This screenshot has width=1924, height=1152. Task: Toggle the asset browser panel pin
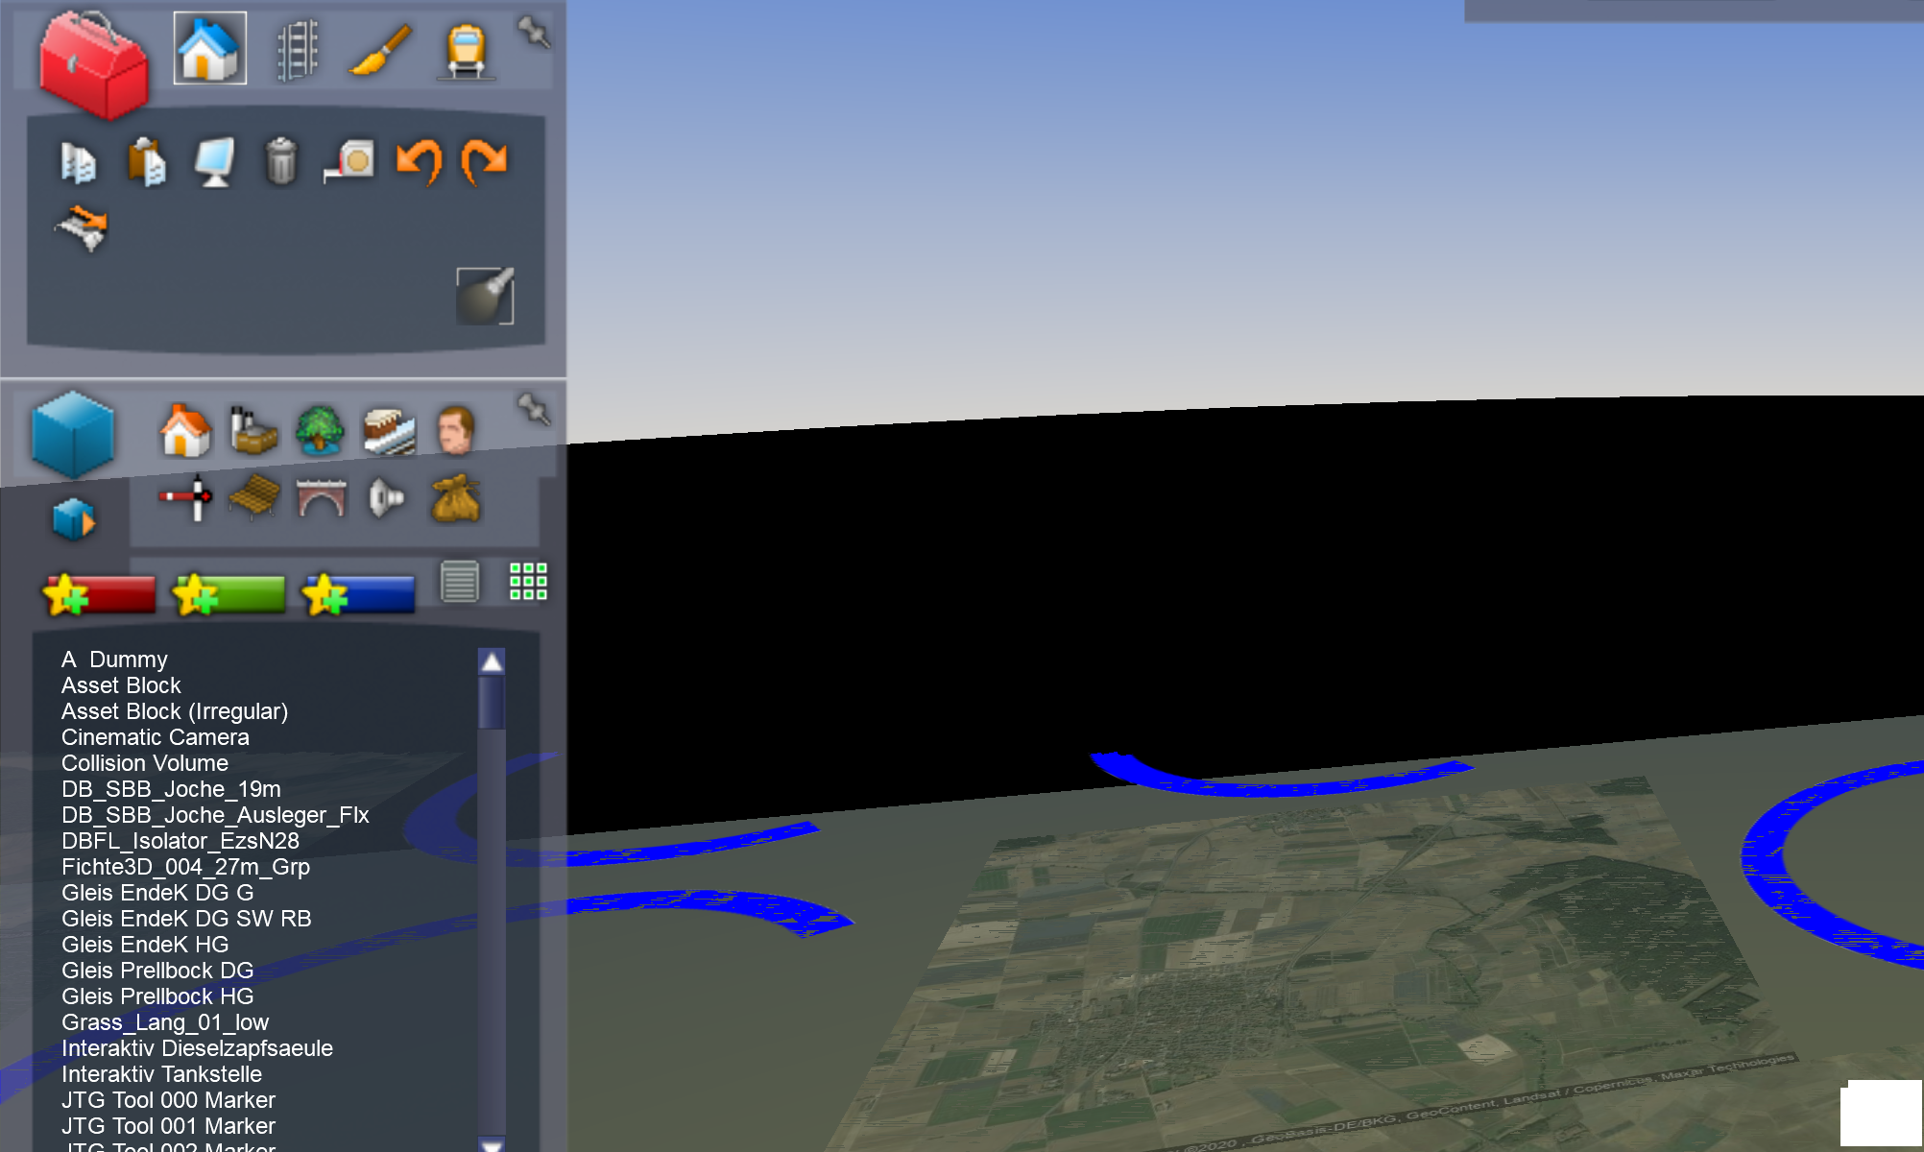[x=533, y=409]
